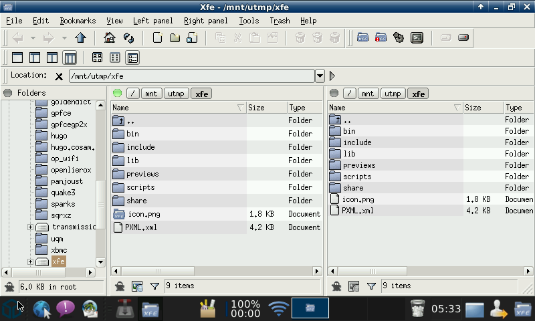This screenshot has height=321, width=535.
Task: Create new symlink icon
Action: pos(193,38)
